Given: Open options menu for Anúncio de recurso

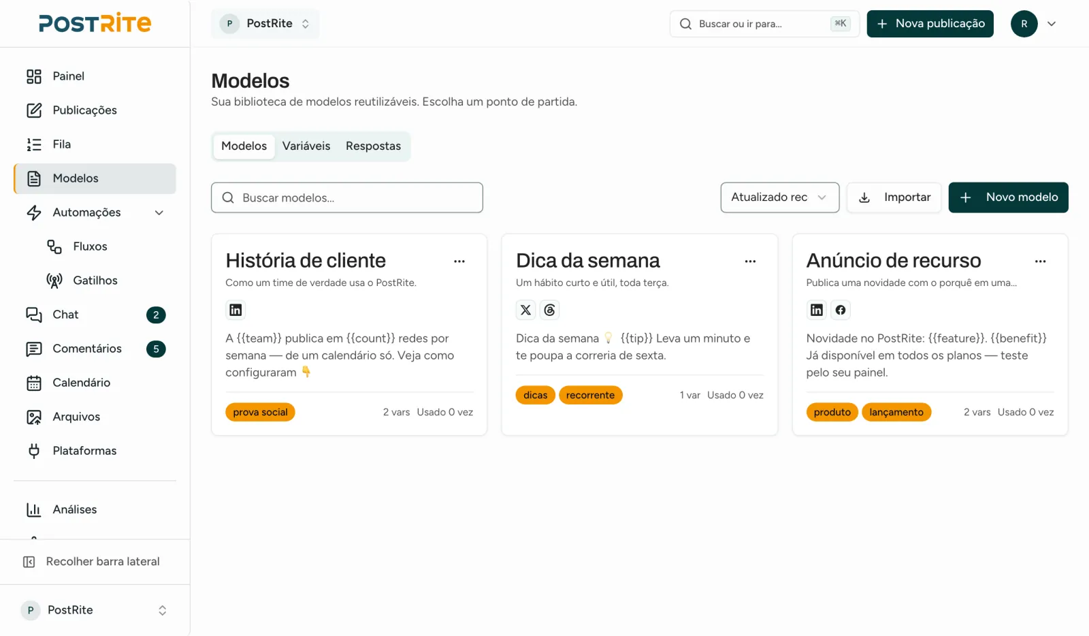Looking at the screenshot, I should [1041, 261].
